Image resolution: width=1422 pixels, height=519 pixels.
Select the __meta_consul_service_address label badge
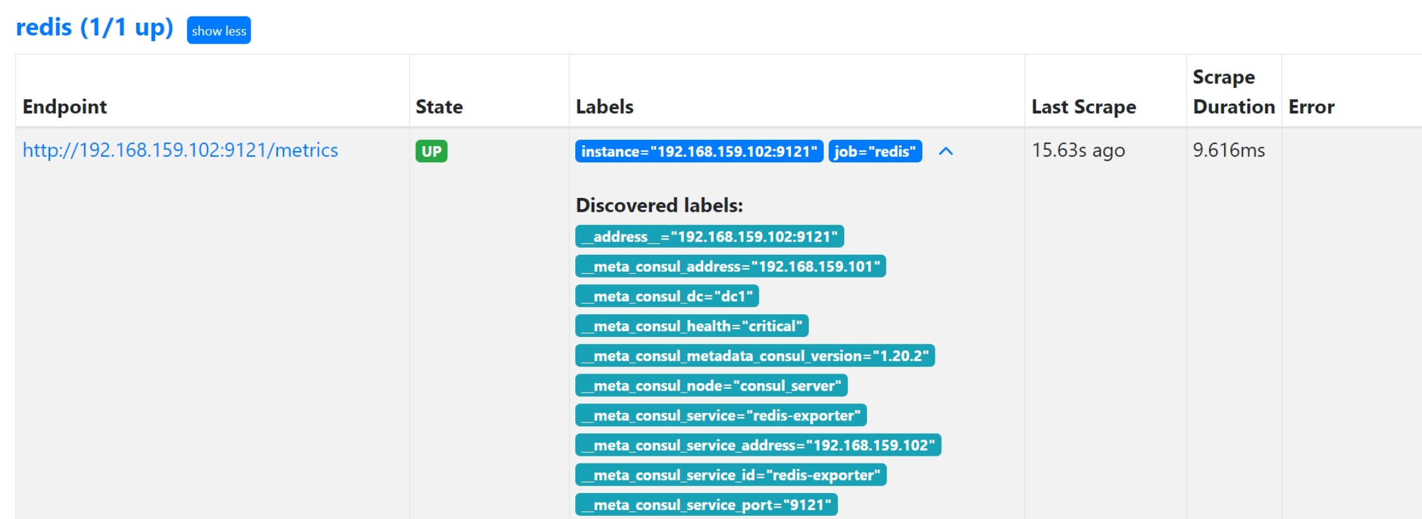(x=758, y=444)
